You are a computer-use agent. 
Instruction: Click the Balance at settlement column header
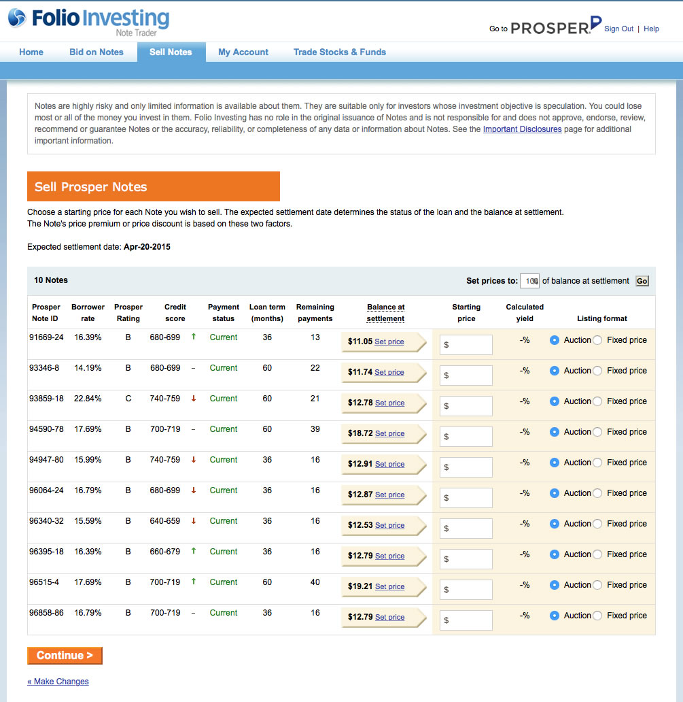click(x=385, y=312)
